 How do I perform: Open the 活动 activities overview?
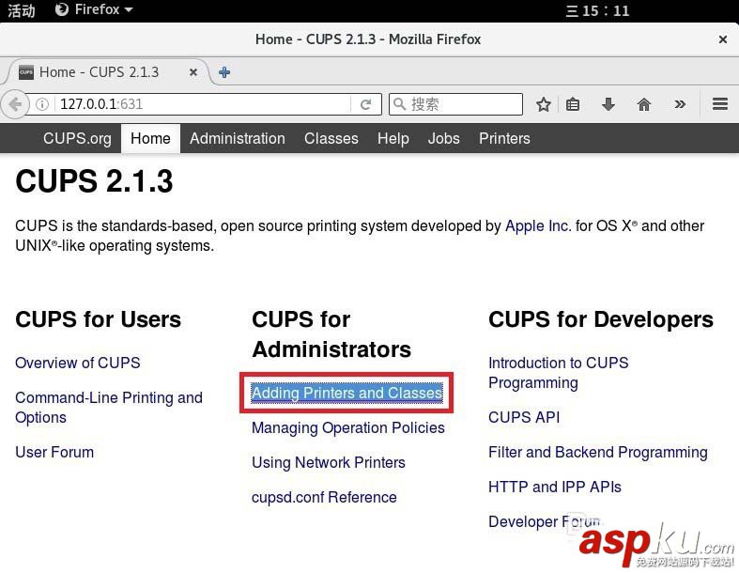(x=21, y=10)
